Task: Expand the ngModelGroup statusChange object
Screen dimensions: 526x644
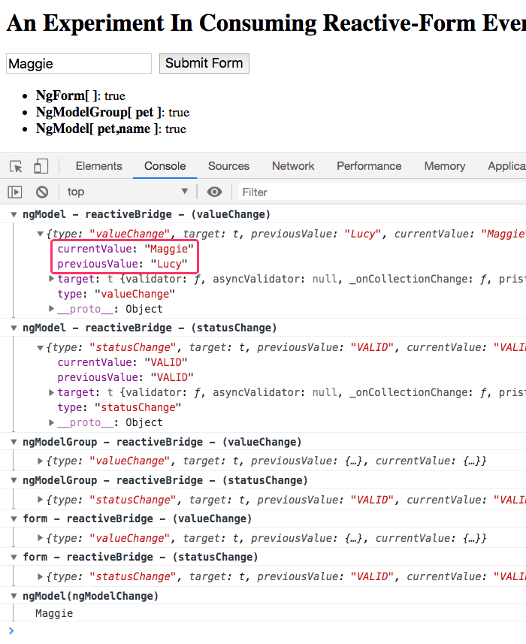Action: [x=41, y=500]
